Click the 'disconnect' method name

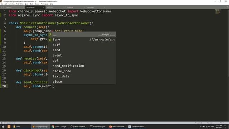tap(33, 70)
